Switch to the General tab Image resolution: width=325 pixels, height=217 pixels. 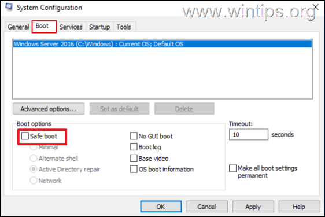click(x=19, y=27)
